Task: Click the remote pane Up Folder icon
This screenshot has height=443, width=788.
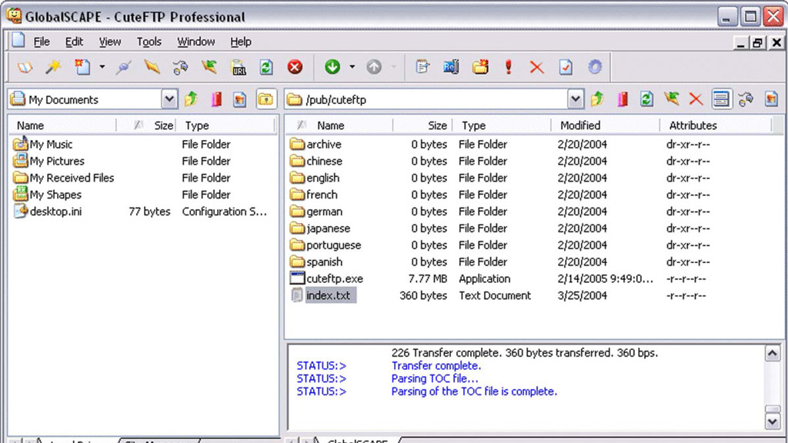Action: click(597, 99)
